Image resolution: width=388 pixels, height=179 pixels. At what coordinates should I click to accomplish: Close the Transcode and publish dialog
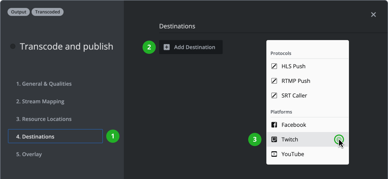(373, 15)
